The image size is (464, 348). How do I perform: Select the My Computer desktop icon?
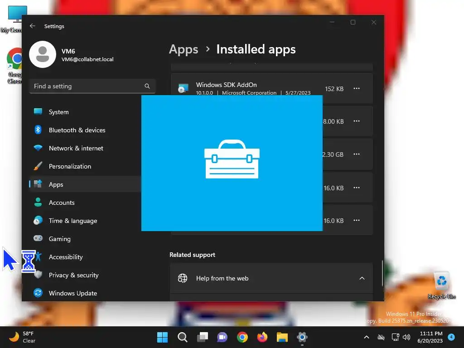12,19
